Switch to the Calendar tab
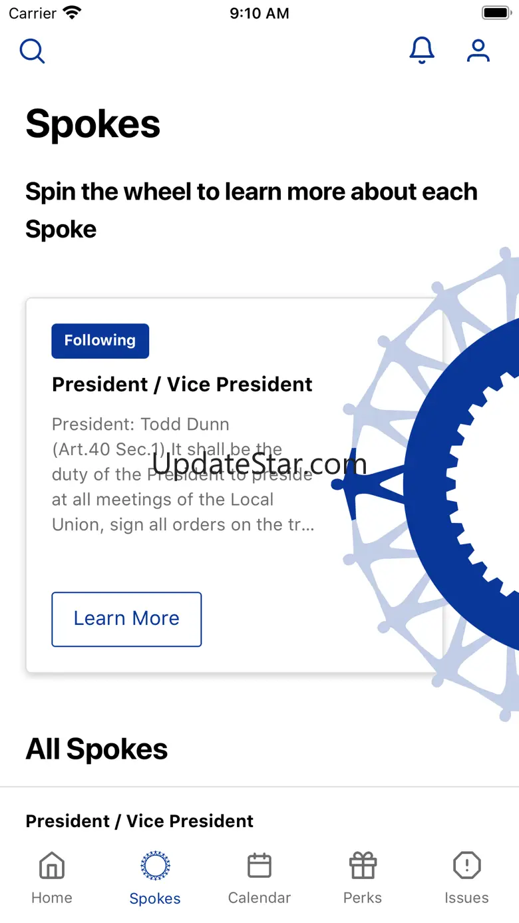Screen dimensions: 519x923 click(x=259, y=877)
